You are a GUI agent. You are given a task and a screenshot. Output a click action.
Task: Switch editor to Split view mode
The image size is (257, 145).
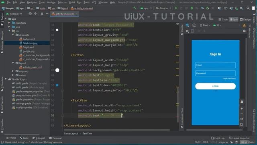(234, 19)
